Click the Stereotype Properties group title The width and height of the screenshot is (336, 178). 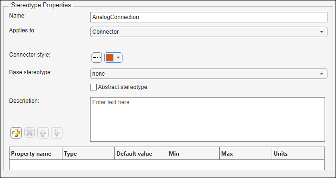(41, 5)
